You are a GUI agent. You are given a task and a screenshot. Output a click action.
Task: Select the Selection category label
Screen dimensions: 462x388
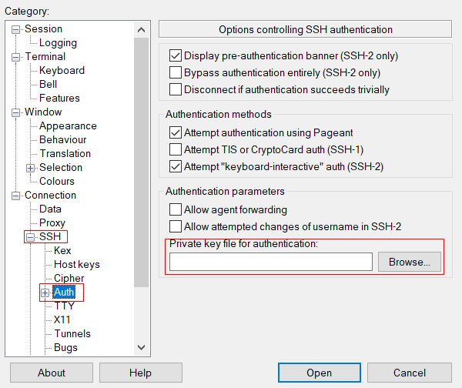coord(61,167)
